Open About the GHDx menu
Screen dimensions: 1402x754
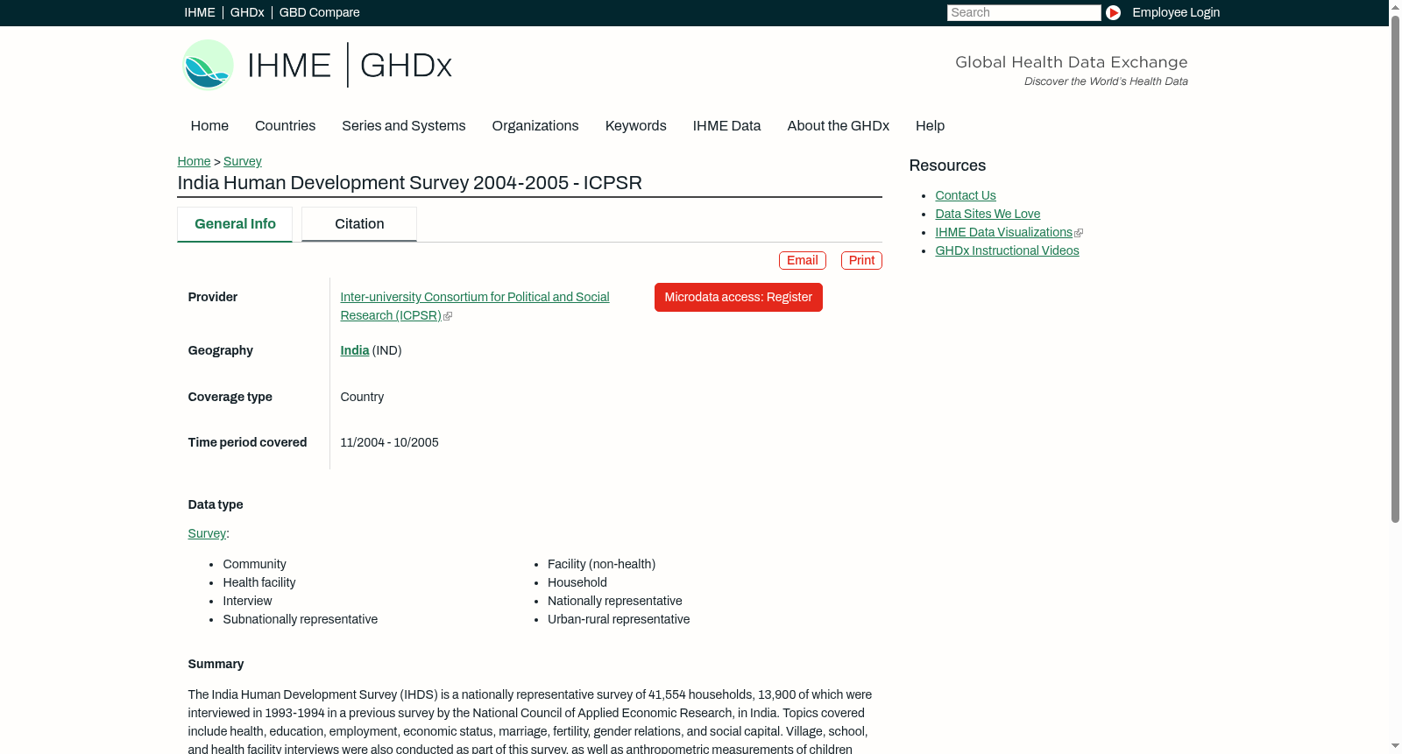(838, 126)
